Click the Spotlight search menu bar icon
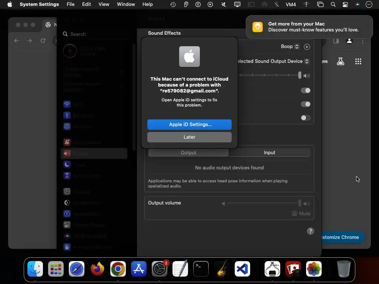The height and width of the screenshot is (284, 379). pyautogui.click(x=333, y=4)
